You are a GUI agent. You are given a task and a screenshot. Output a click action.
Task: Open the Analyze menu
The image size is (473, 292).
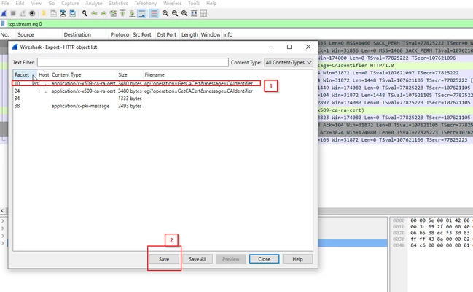click(94, 4)
